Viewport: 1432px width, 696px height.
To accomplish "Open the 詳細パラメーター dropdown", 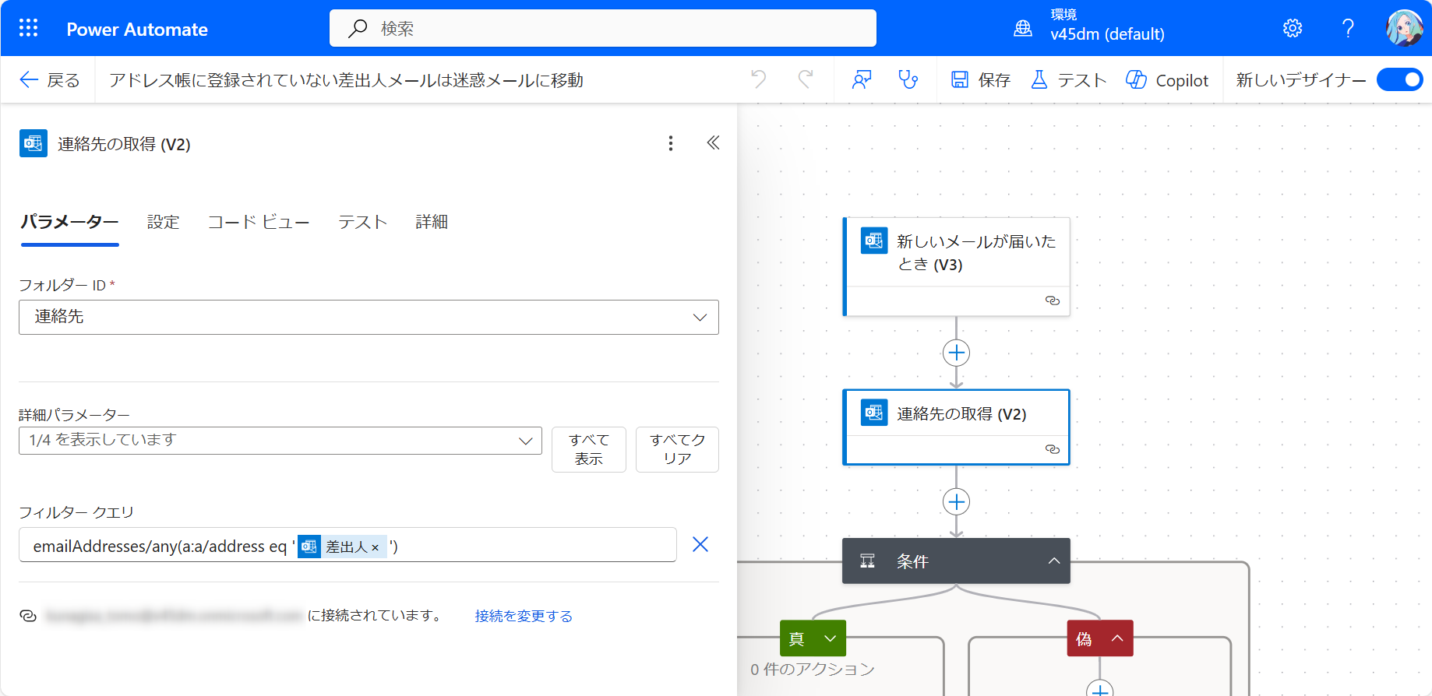I will (280, 441).
